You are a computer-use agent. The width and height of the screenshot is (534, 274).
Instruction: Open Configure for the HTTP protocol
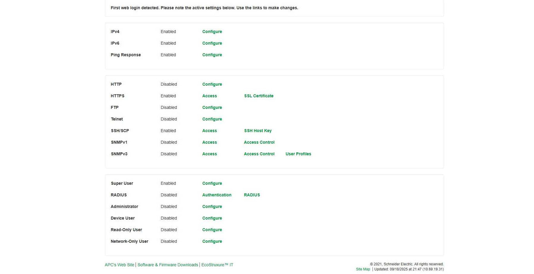[212, 84]
